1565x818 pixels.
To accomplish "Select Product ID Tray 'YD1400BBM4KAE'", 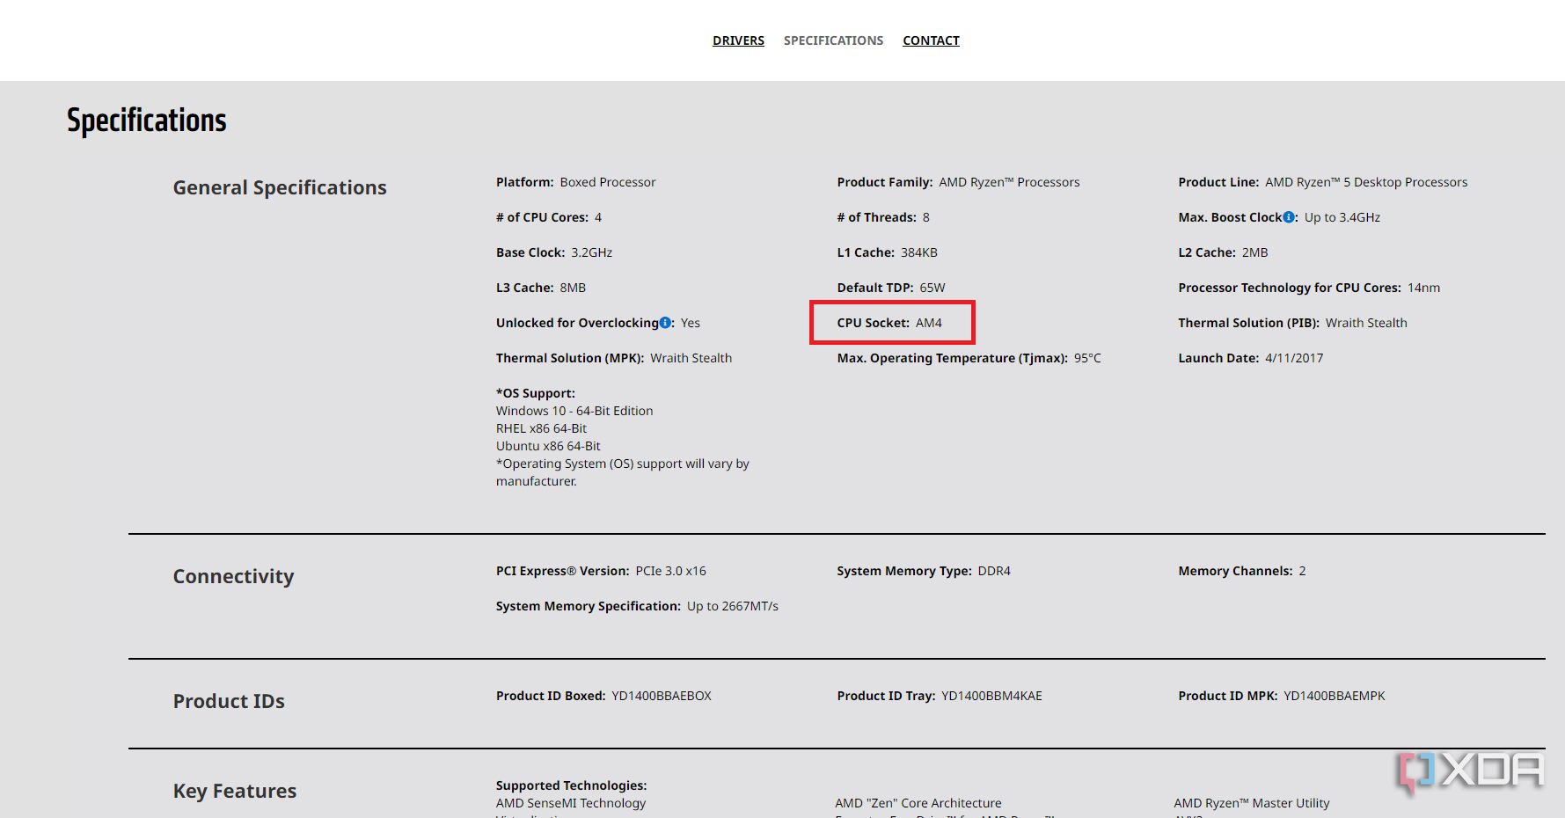I will tap(991, 696).
